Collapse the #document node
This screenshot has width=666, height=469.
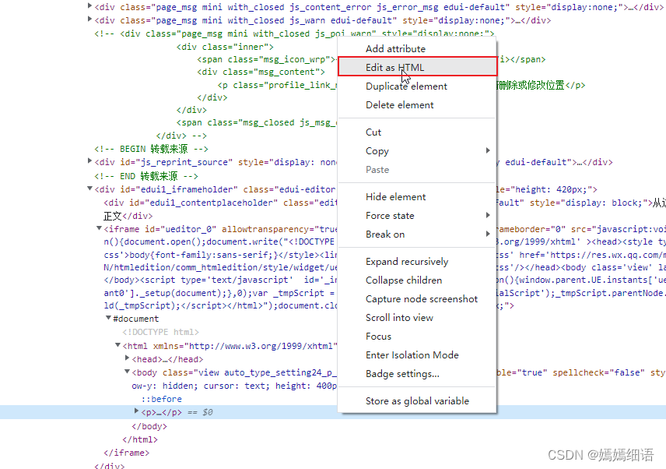point(108,318)
